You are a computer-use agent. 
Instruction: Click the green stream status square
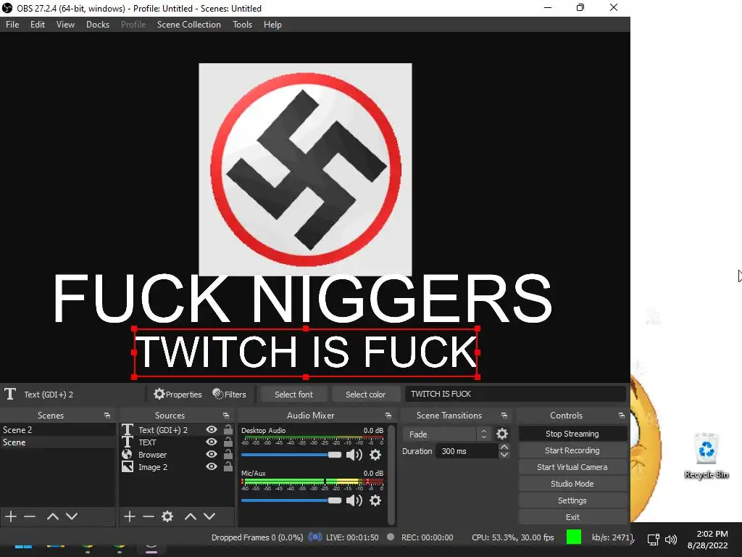(574, 537)
